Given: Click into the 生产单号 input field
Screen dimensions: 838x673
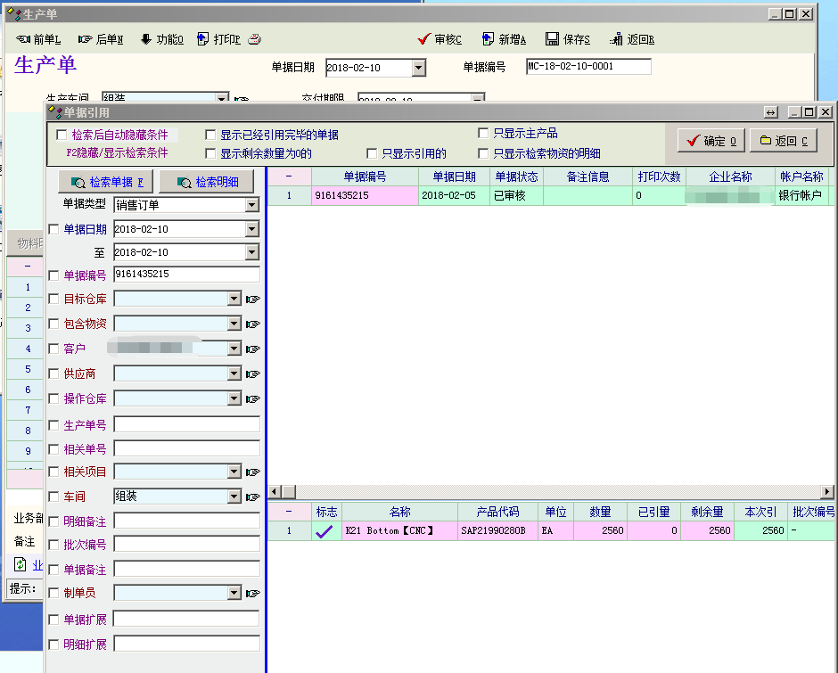Looking at the screenshot, I should [186, 424].
